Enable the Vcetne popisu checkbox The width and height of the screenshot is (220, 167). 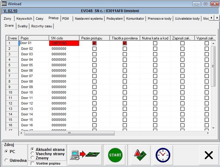[32, 163]
